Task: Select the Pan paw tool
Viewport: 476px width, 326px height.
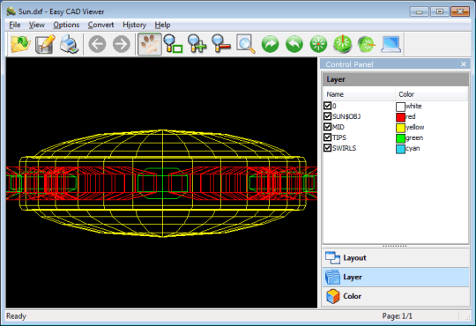Action: pos(149,44)
